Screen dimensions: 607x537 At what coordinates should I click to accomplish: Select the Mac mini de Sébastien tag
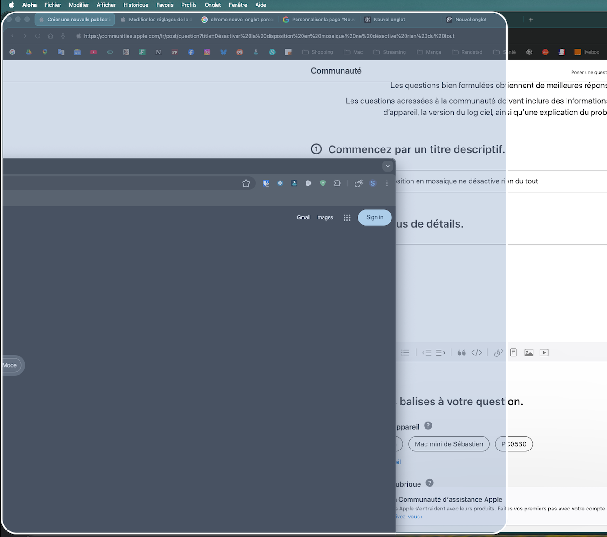point(449,444)
